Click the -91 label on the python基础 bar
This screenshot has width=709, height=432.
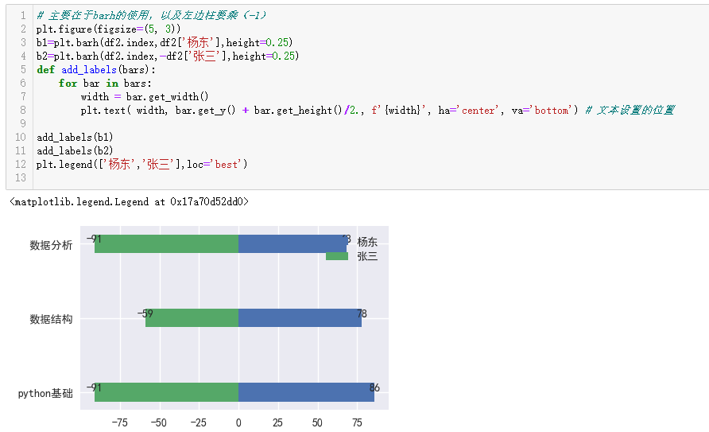(94, 387)
